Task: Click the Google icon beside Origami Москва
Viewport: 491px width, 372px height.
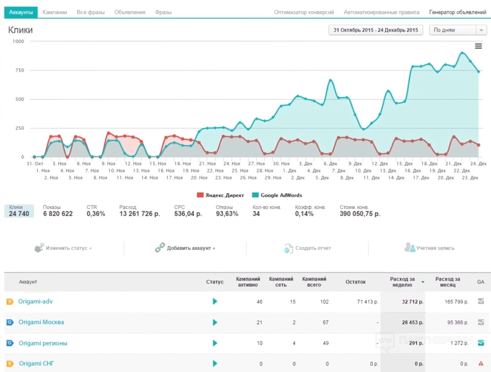Action: point(10,322)
